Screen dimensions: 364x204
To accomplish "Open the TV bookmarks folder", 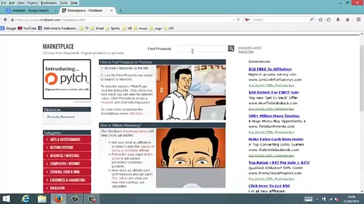I will [x=84, y=28].
